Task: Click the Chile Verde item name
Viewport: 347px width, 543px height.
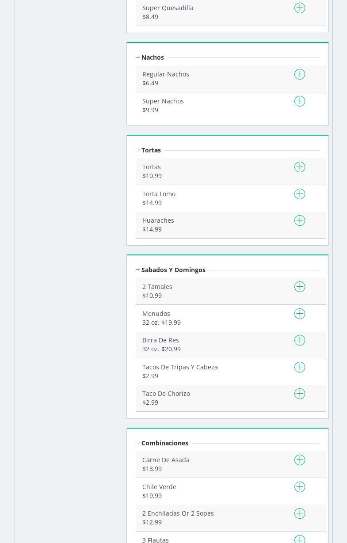Action: (x=159, y=487)
